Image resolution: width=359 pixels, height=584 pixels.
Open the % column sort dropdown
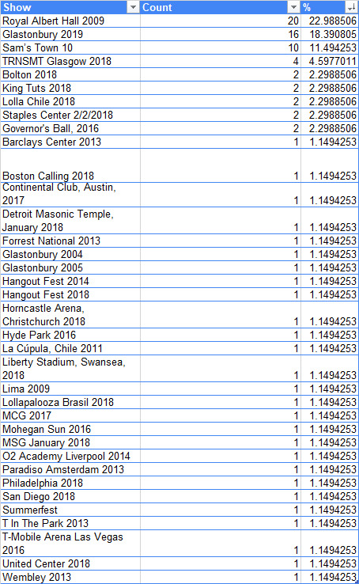351,7
